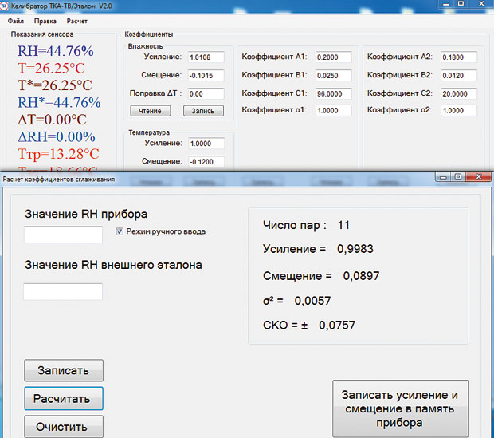Click the Чтение button under Влажность
Viewport: 494px width, 438px height.
pyautogui.click(x=151, y=111)
